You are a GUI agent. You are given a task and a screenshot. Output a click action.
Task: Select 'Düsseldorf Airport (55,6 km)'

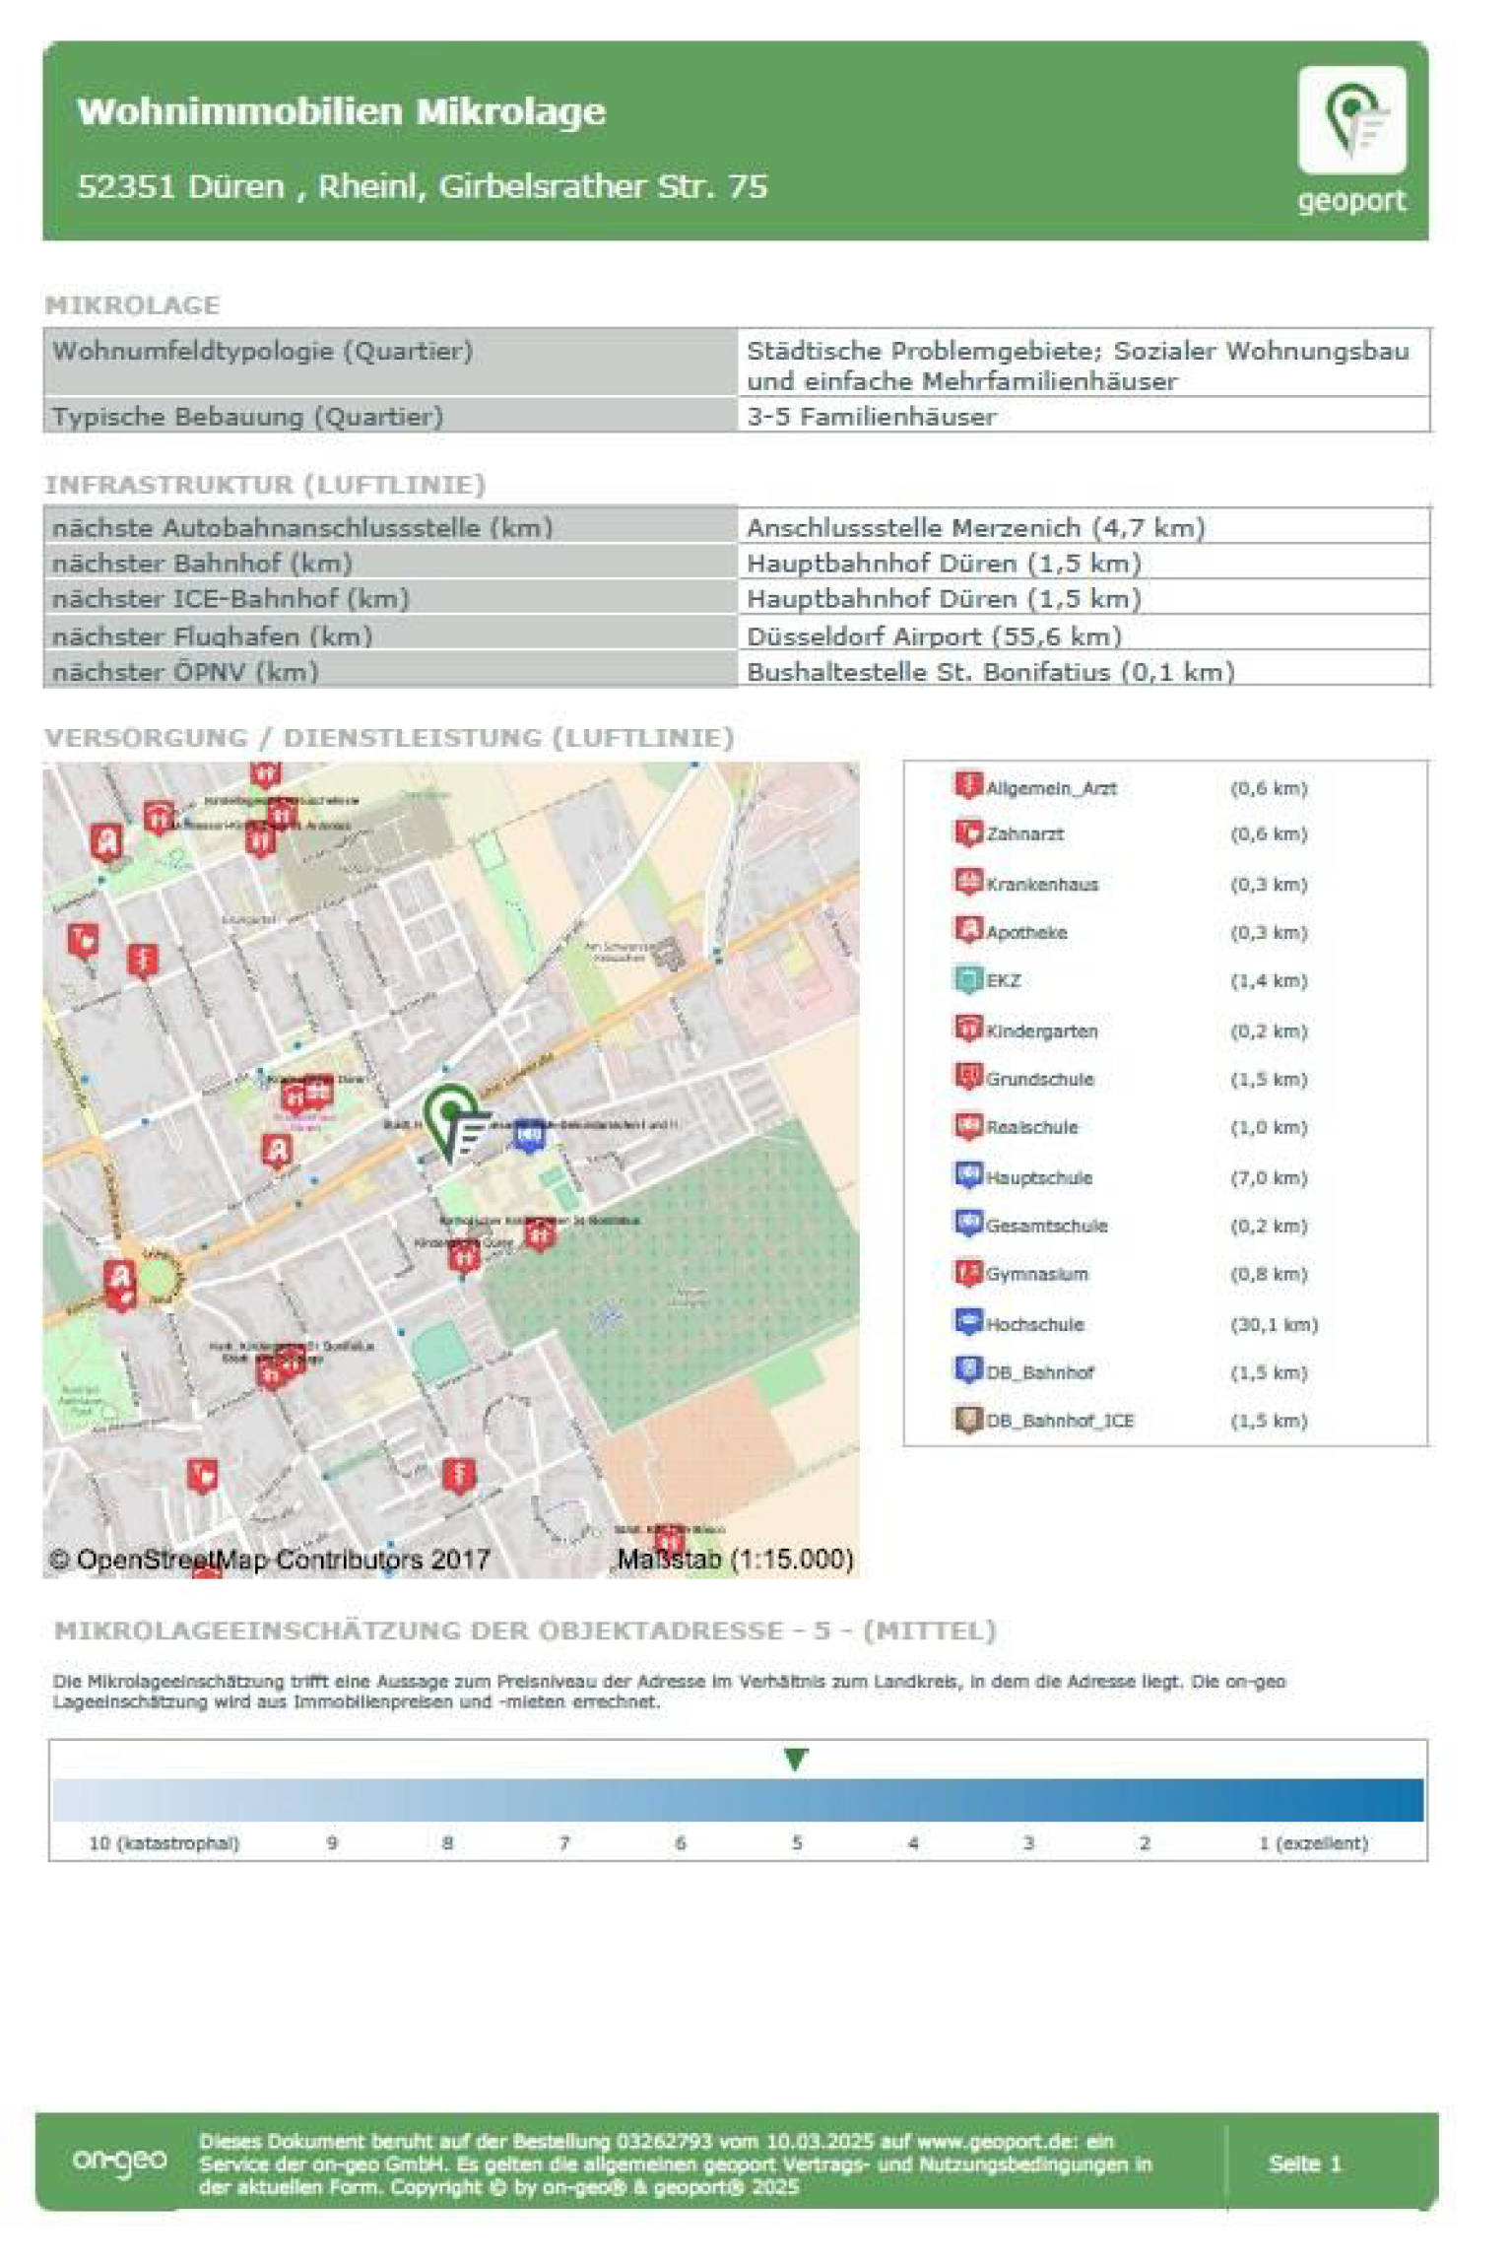pos(934,636)
